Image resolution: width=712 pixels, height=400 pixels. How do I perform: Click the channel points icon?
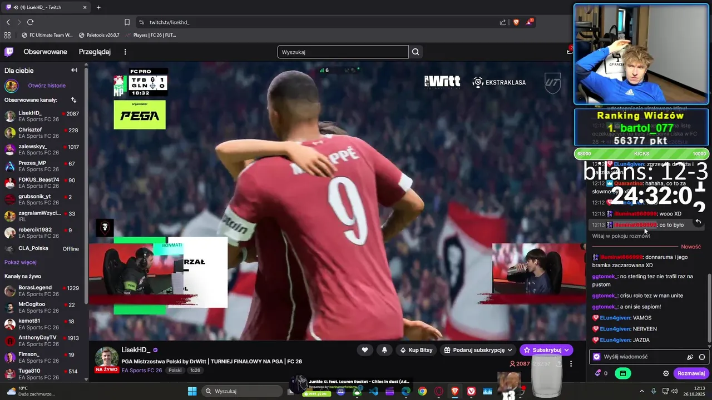coord(601,373)
